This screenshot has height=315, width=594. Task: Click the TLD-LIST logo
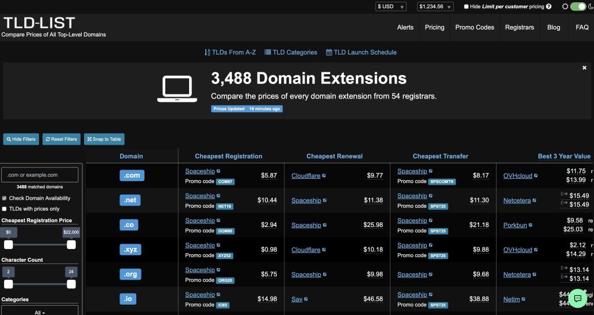click(x=39, y=23)
